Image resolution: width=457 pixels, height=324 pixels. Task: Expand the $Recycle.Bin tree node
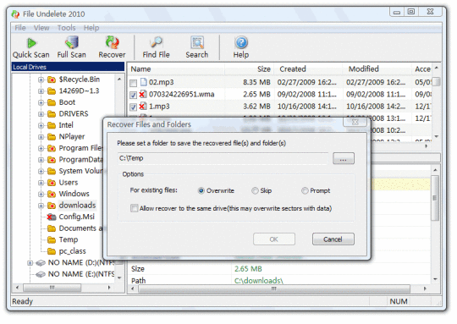tap(41, 80)
